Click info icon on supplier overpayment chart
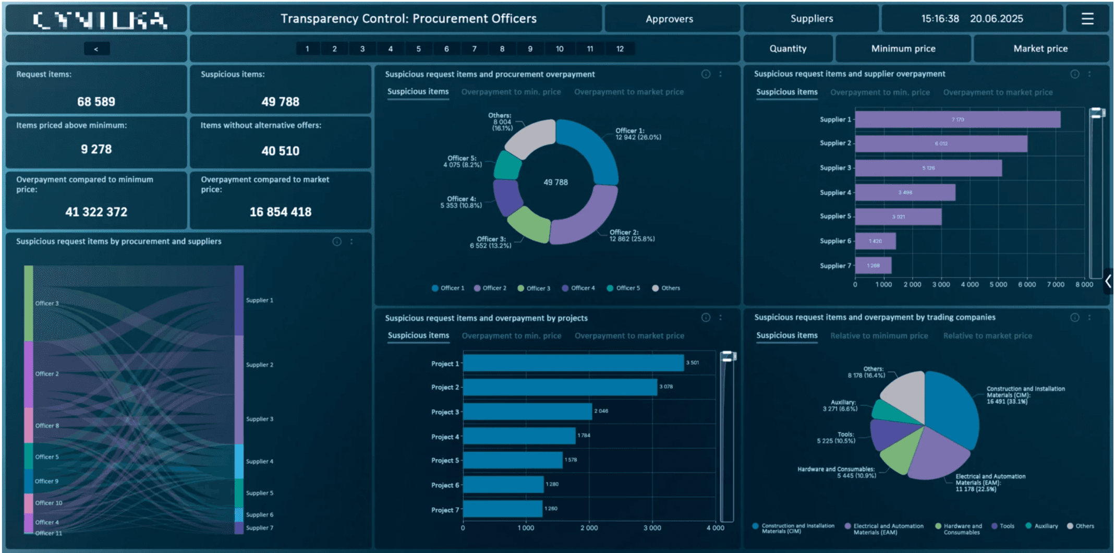The image size is (1115, 553). point(1074,74)
